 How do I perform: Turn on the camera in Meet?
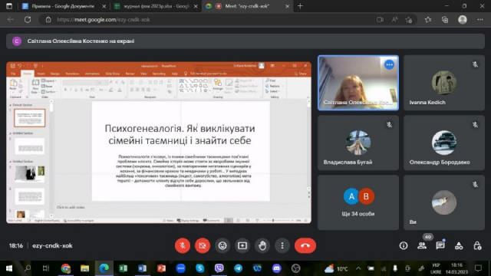(203, 245)
